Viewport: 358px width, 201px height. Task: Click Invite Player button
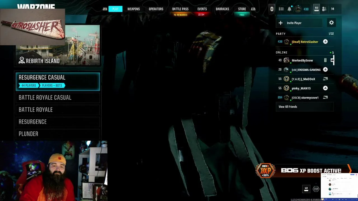click(x=299, y=23)
